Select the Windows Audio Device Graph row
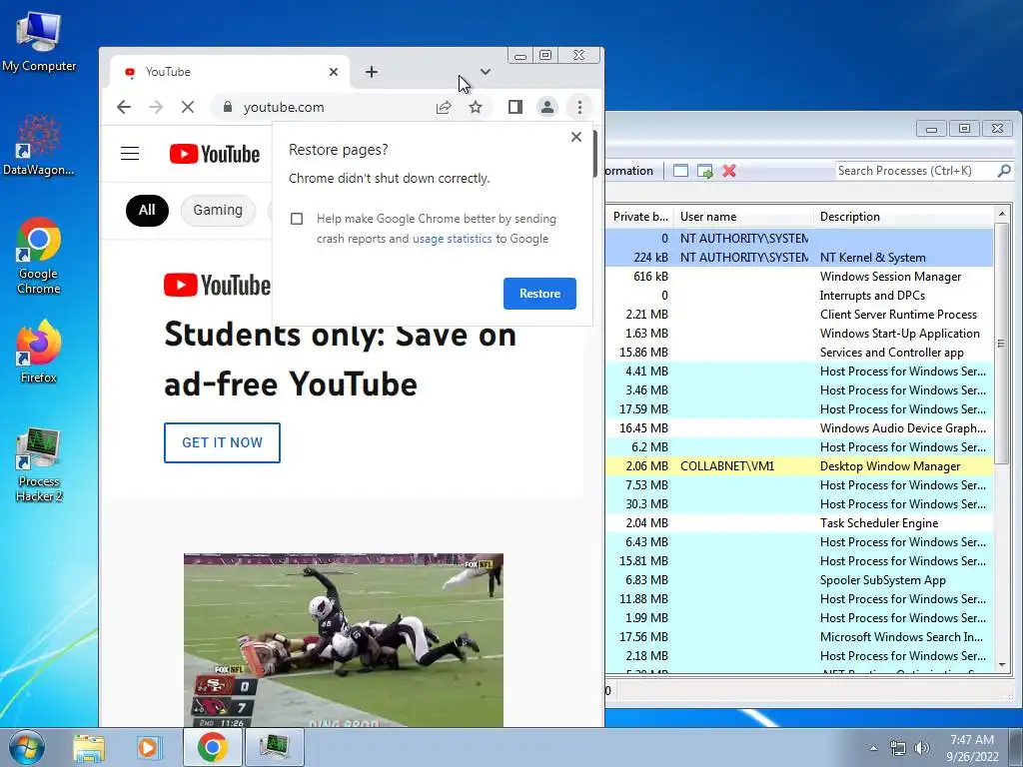The width and height of the screenshot is (1023, 767). tap(799, 428)
